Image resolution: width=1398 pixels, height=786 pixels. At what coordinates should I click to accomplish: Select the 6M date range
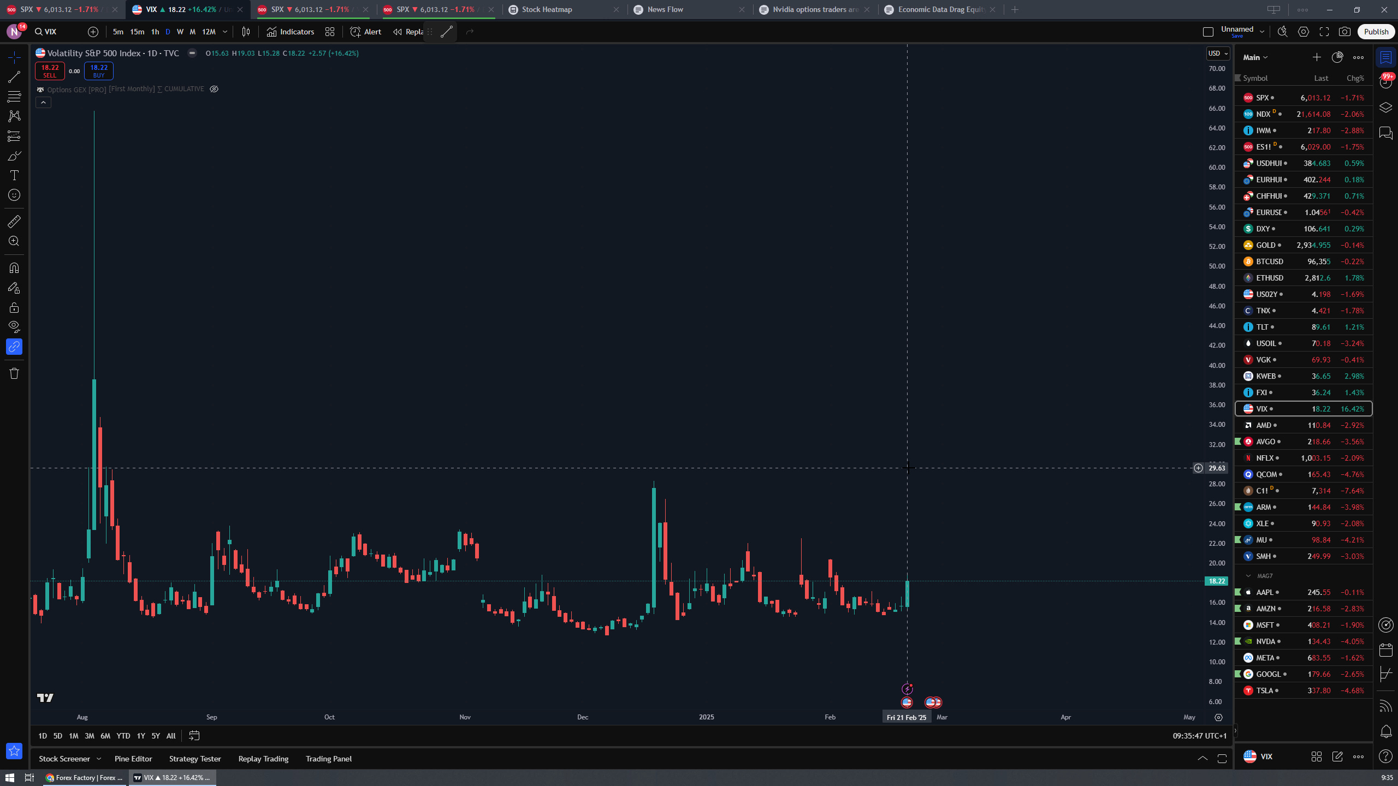click(x=105, y=736)
